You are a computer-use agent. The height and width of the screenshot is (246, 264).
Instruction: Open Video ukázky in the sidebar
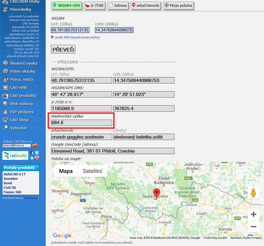tap(22, 71)
